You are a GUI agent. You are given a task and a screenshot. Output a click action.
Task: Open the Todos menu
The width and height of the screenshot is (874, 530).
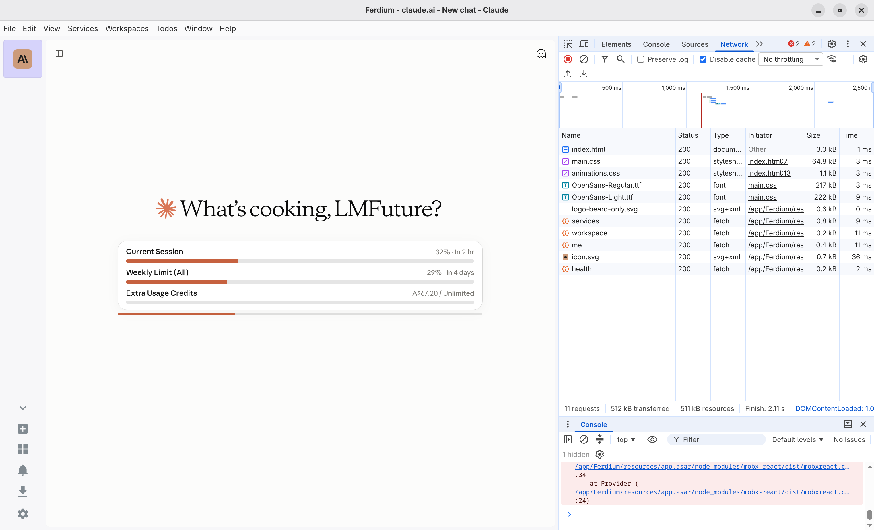tap(166, 28)
